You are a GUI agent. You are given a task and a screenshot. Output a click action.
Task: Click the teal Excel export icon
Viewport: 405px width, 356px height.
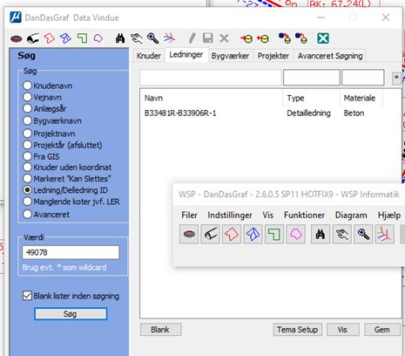[x=323, y=38]
